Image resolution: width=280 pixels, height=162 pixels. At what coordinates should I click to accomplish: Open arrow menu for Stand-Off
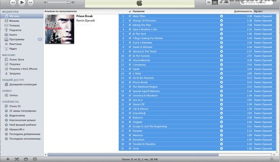pos(221,104)
